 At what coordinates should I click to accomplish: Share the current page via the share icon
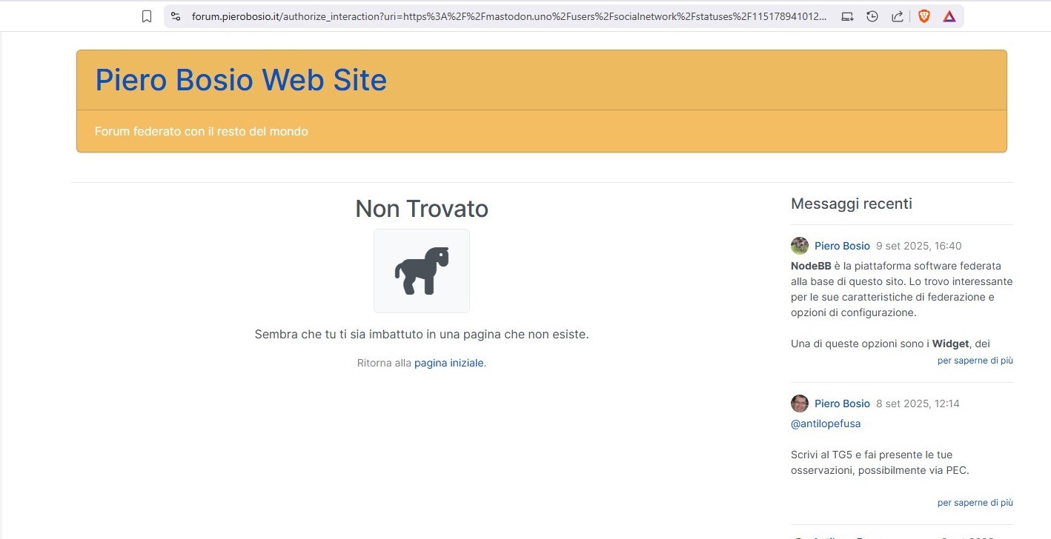(898, 15)
